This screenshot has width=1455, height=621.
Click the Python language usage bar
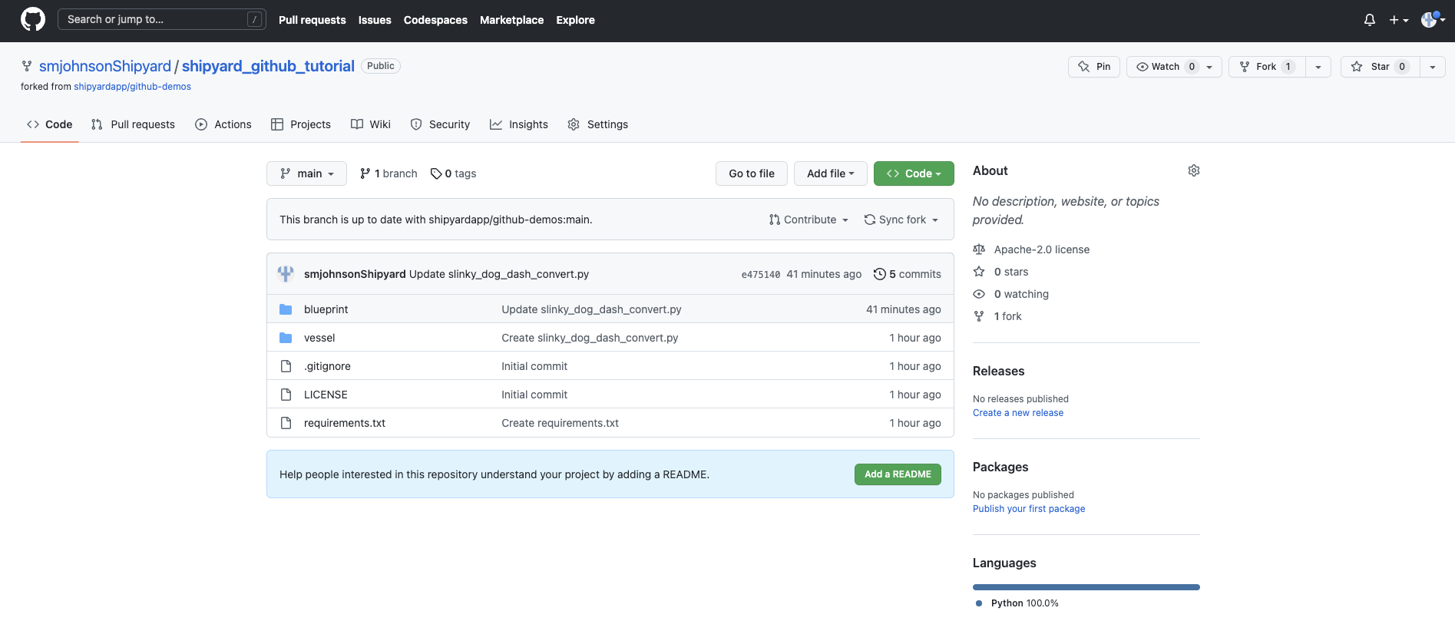click(x=1086, y=587)
